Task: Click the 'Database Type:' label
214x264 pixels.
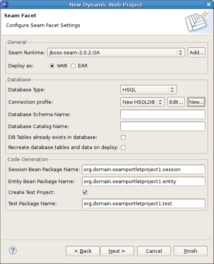Action: tap(27, 90)
